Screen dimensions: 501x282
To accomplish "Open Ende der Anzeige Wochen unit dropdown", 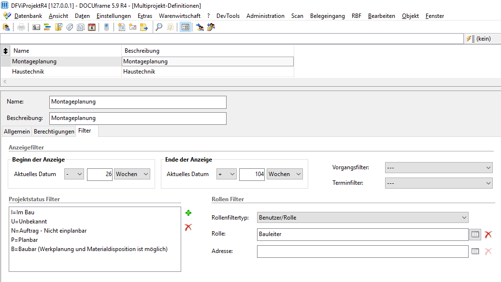I will point(285,174).
